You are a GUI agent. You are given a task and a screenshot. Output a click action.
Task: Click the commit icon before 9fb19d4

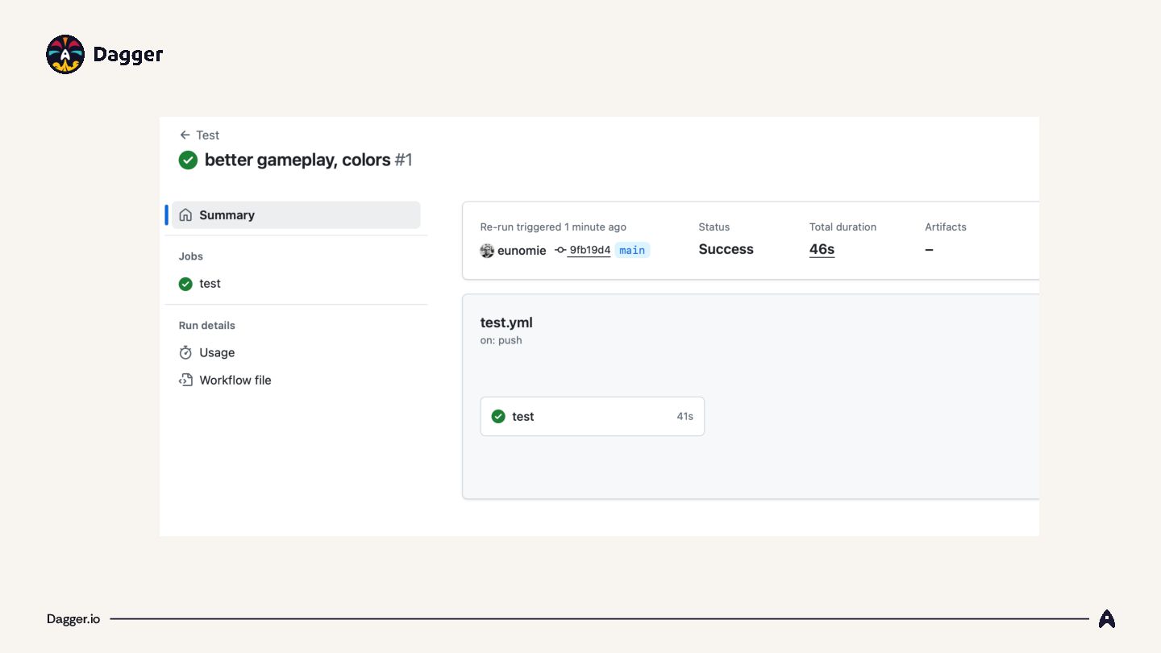[x=560, y=250]
